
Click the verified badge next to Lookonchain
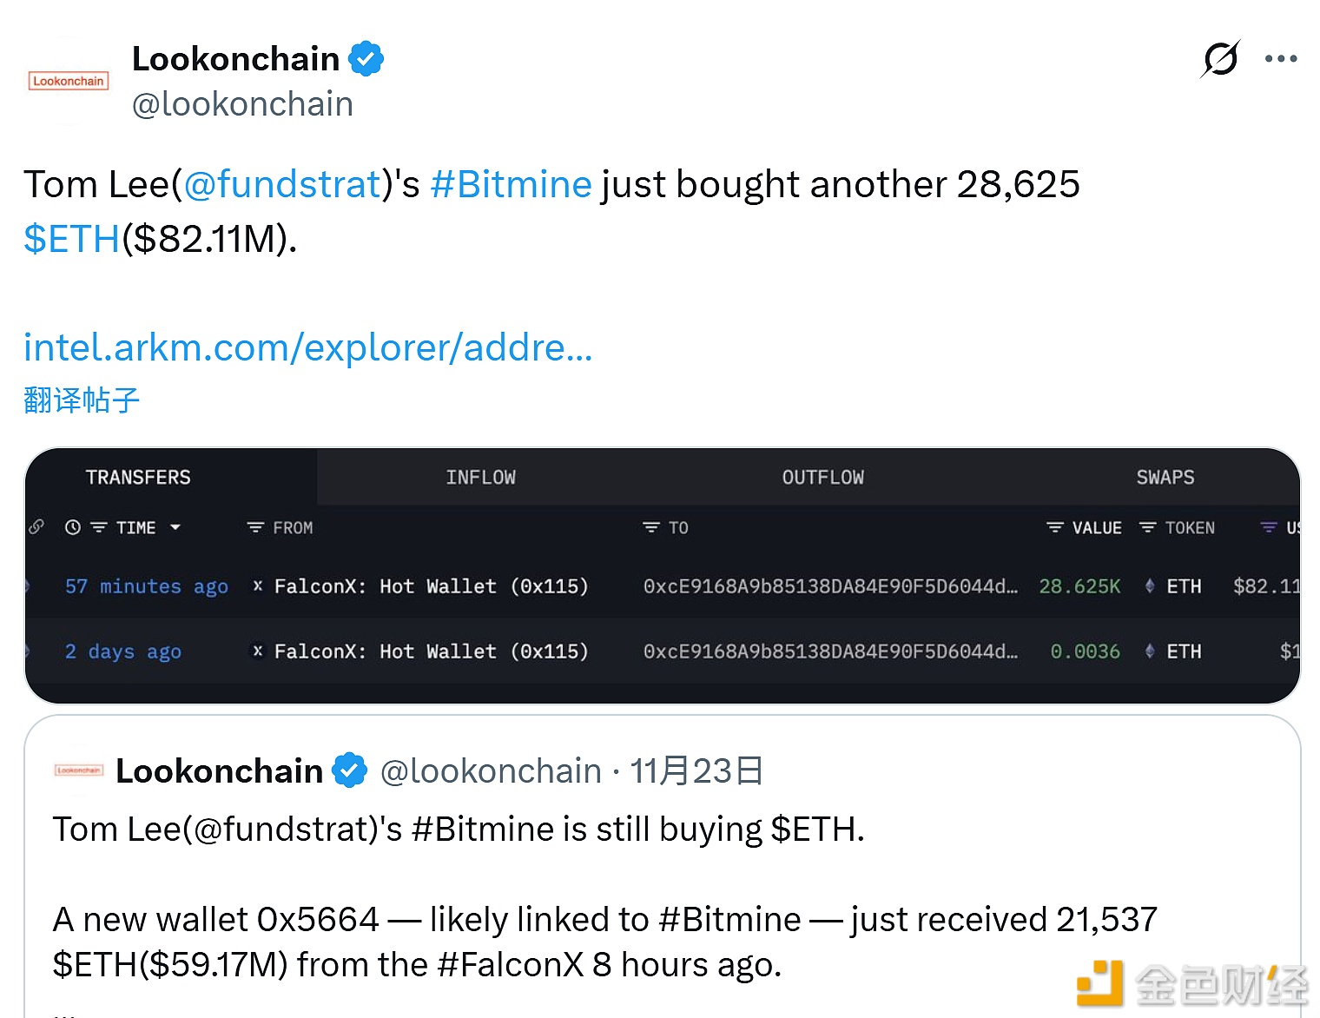tap(367, 57)
